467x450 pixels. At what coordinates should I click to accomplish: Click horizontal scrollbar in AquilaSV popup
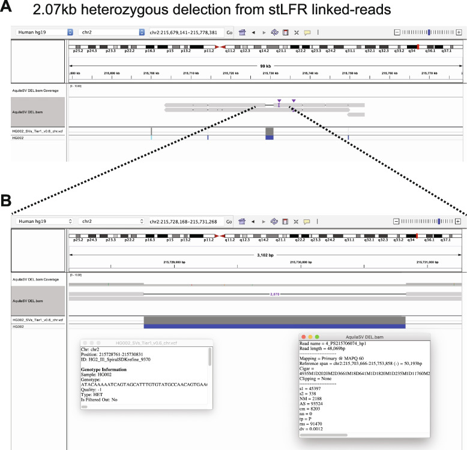[324, 435]
